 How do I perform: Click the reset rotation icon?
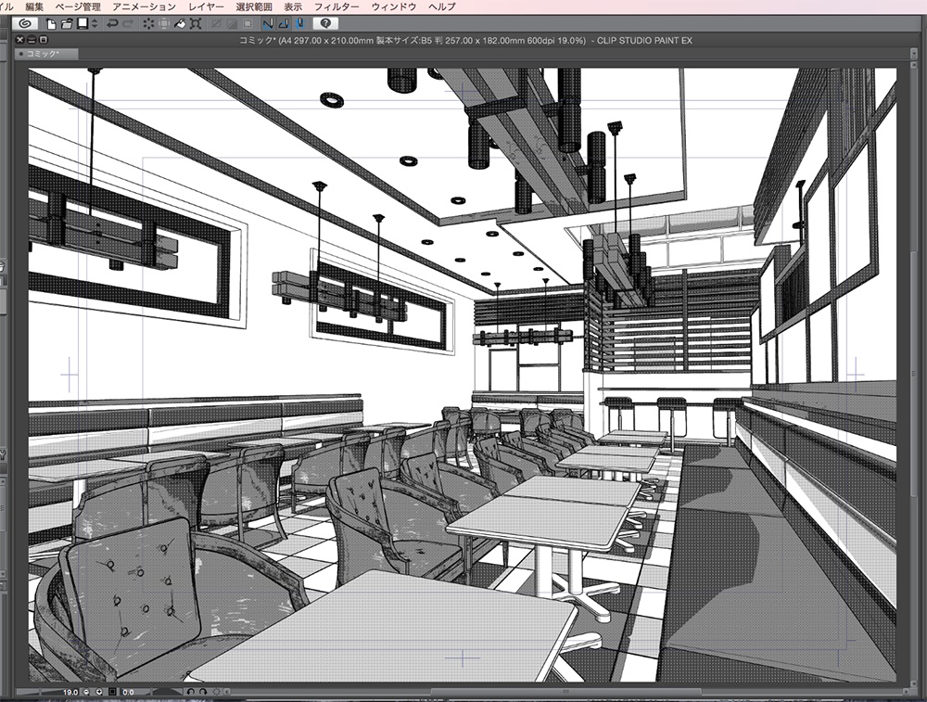pyautogui.click(x=216, y=692)
